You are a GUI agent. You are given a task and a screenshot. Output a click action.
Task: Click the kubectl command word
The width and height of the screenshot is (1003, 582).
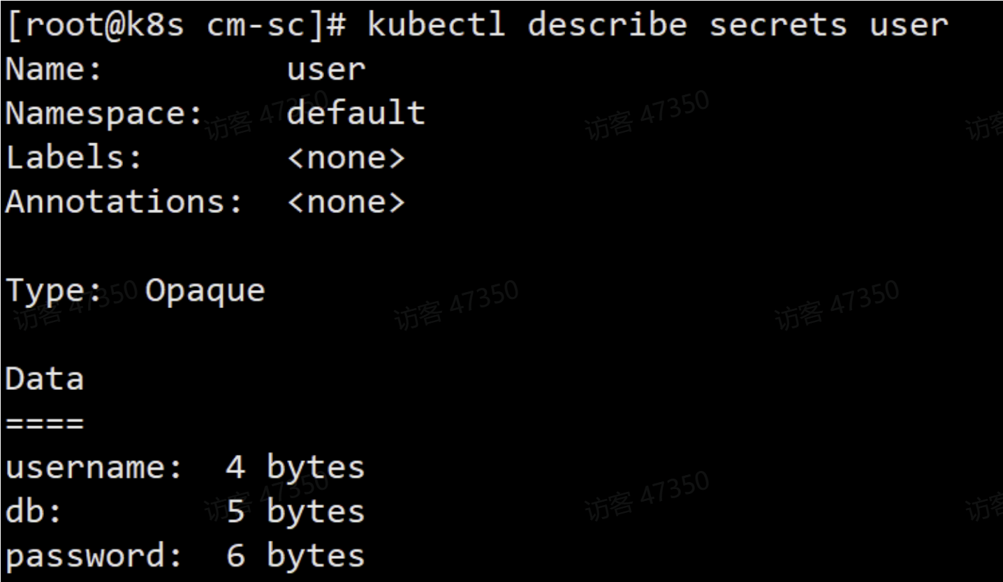coord(436,26)
